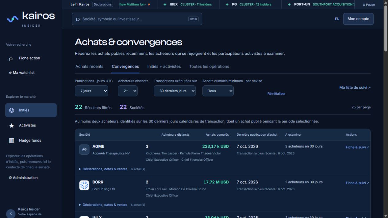Click 25 par page indicator
Image resolution: width=388 pixels, height=218 pixels.
click(361, 107)
